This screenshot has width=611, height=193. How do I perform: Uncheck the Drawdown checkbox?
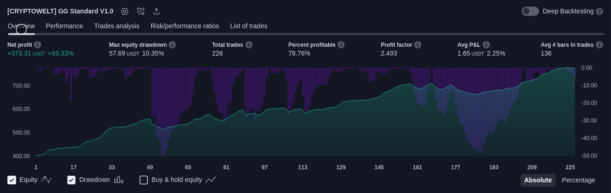[x=71, y=180]
